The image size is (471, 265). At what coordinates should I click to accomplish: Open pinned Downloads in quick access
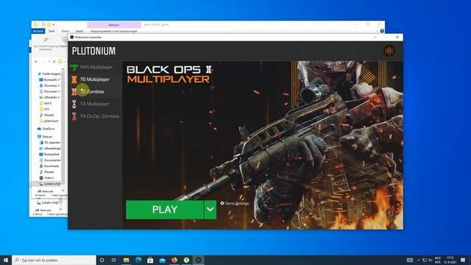point(49,85)
